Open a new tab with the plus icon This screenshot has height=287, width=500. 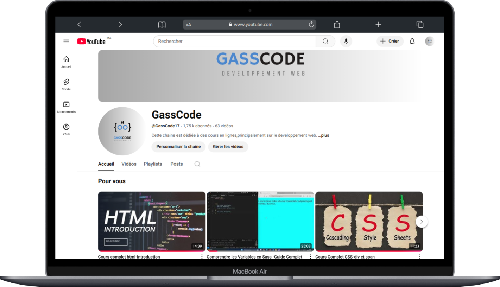[378, 24]
